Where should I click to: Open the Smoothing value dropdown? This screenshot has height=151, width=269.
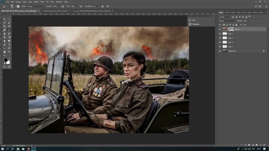tap(99, 6)
